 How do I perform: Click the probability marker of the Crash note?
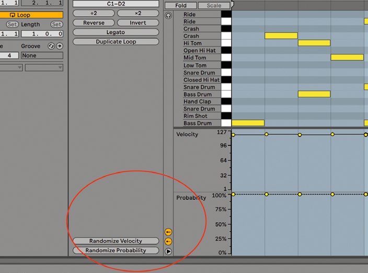[x=267, y=195]
